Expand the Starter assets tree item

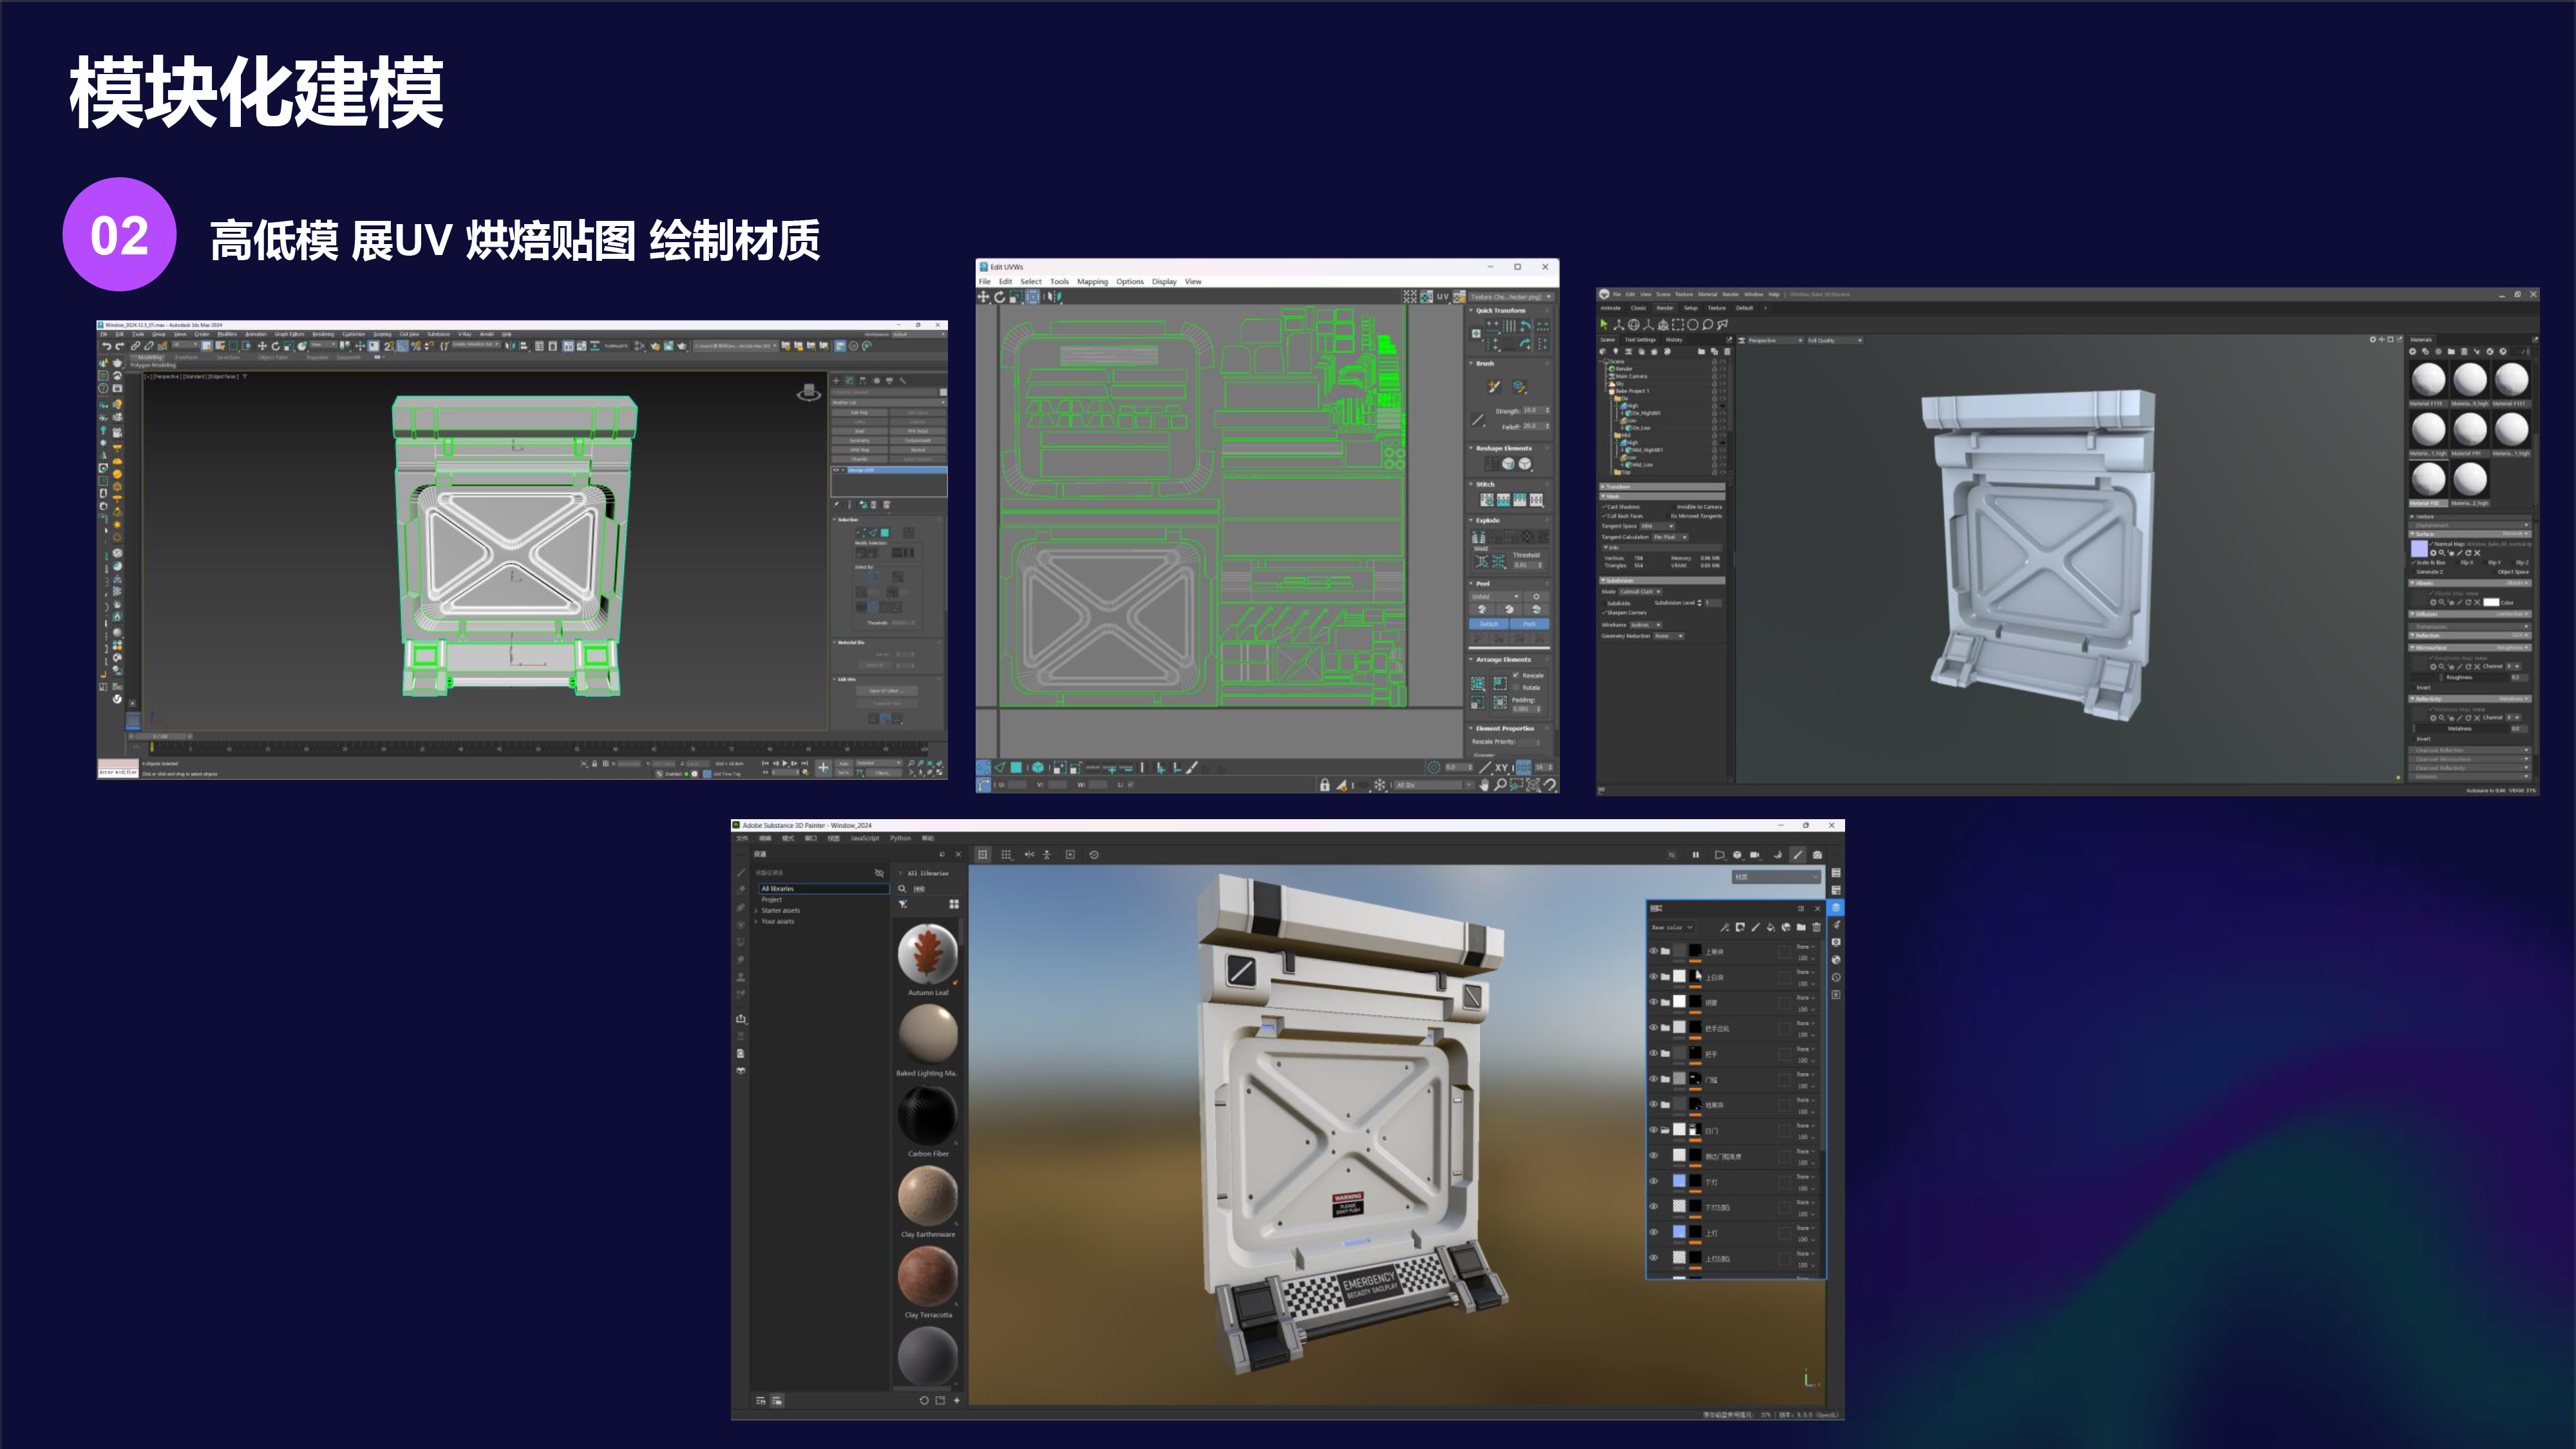point(757,910)
